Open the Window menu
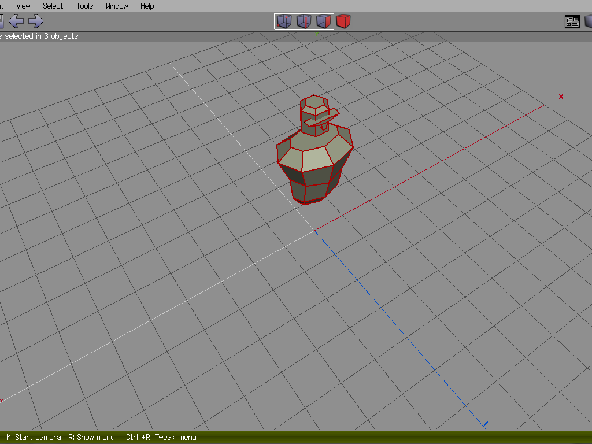 (x=117, y=6)
